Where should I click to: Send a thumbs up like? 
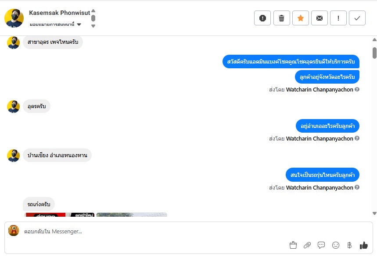tap(364, 245)
